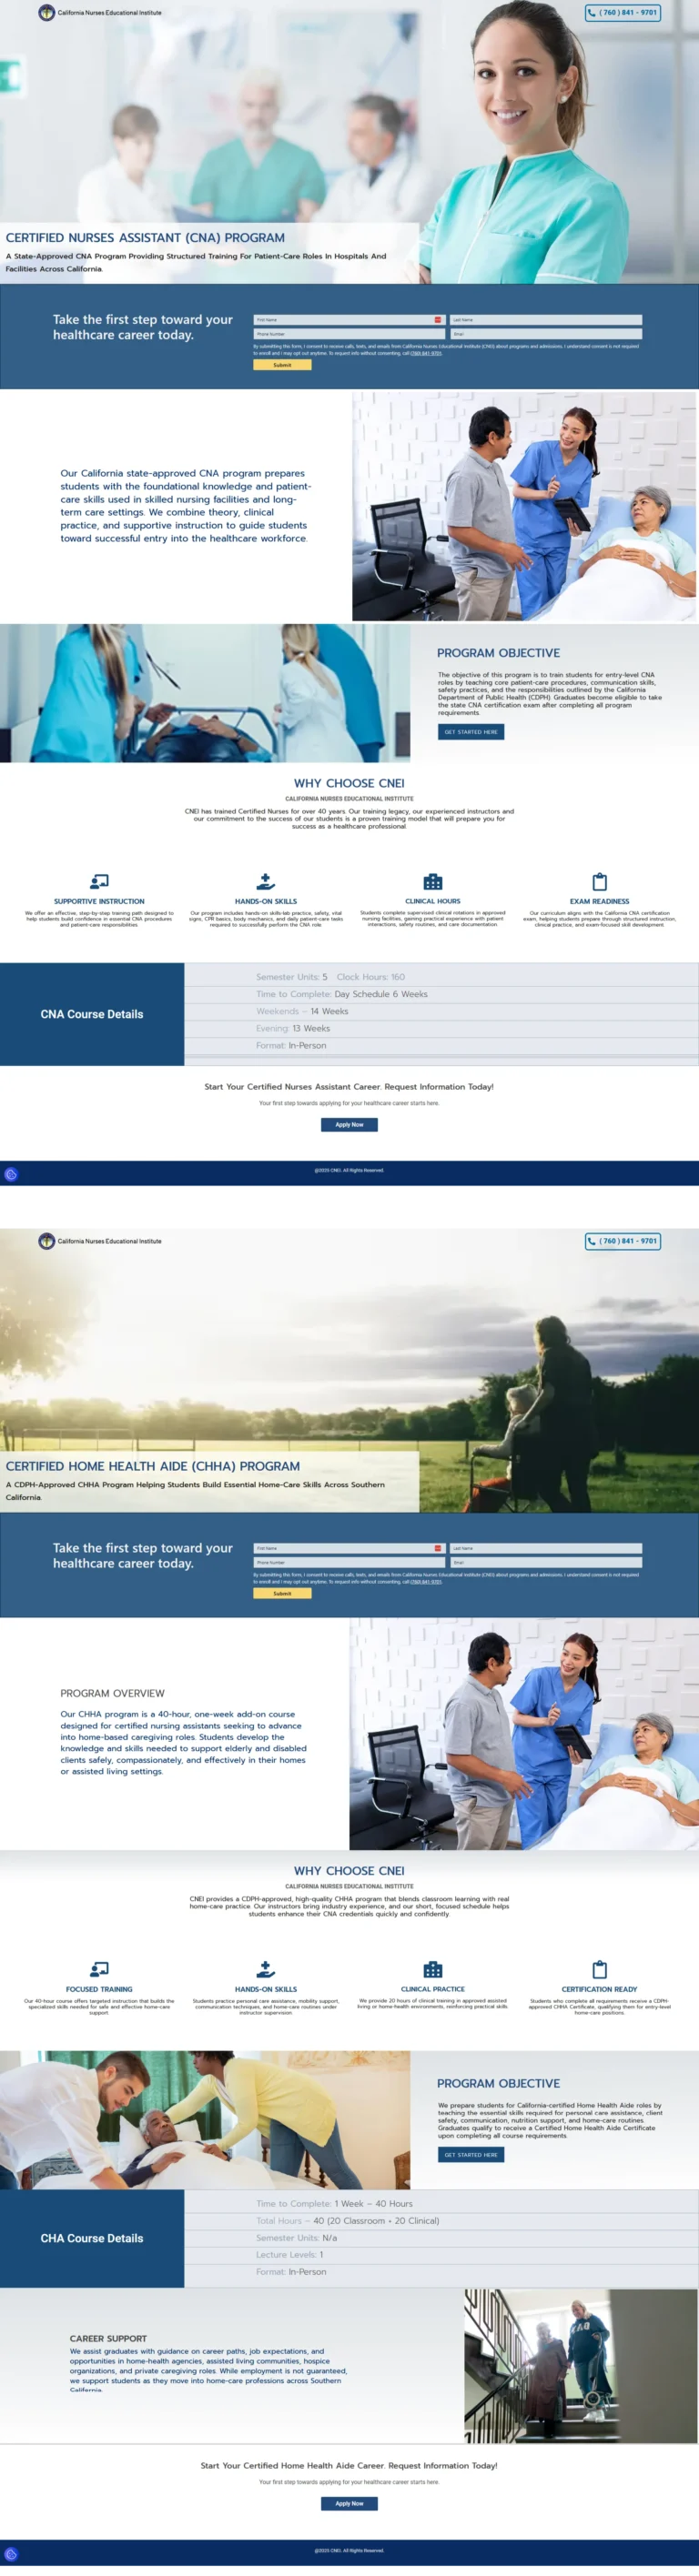This screenshot has height=2576, width=699.
Task: Click 'Day Schedule 6 Weeks' completion row
Action: [x=441, y=994]
